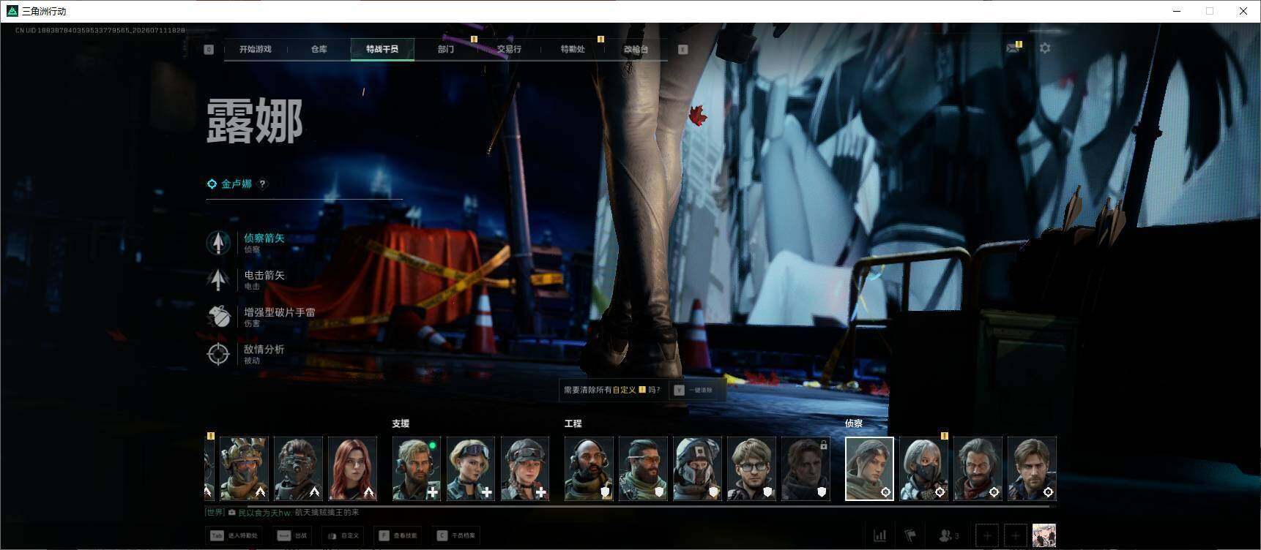Image resolution: width=1261 pixels, height=550 pixels.
Task: Select the 侦察箭矢 skill icon
Action: [218, 243]
